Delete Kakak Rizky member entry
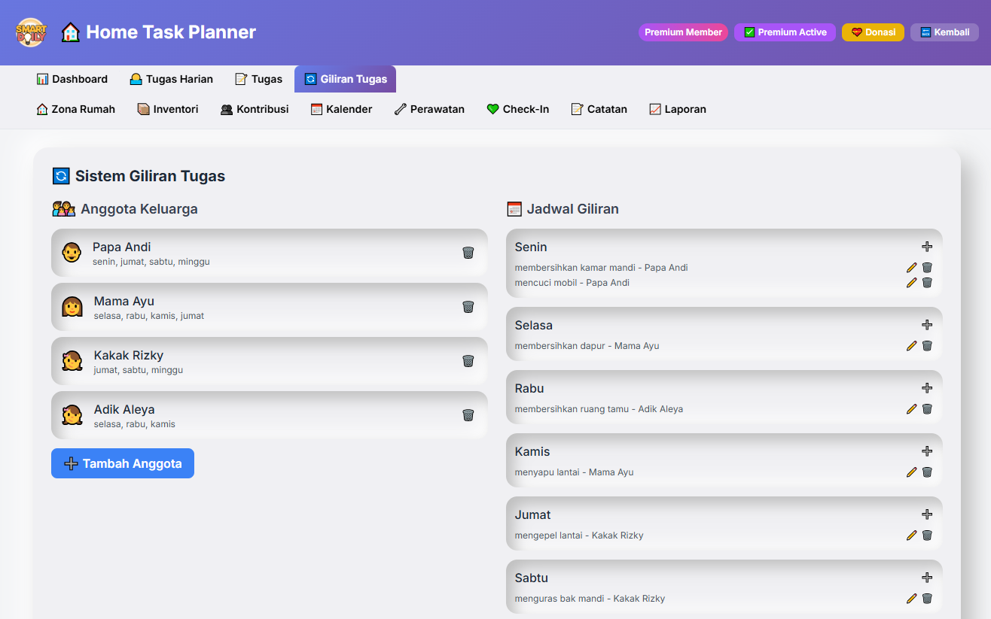The height and width of the screenshot is (619, 991). (468, 361)
